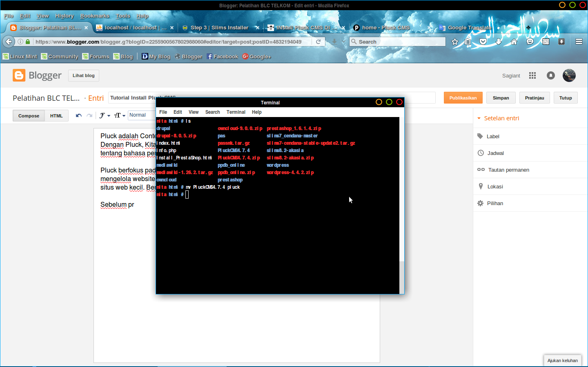The image size is (588, 367).
Task: Open Terminal menu in Terminal window
Action: click(236, 112)
